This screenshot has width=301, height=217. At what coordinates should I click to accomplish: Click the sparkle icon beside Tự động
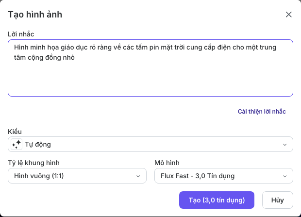[17, 144]
